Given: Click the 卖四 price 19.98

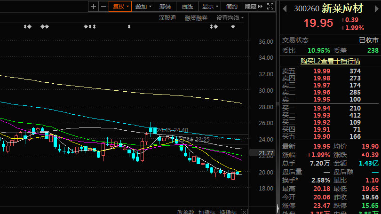Looking at the screenshot, I should (x=322, y=78).
